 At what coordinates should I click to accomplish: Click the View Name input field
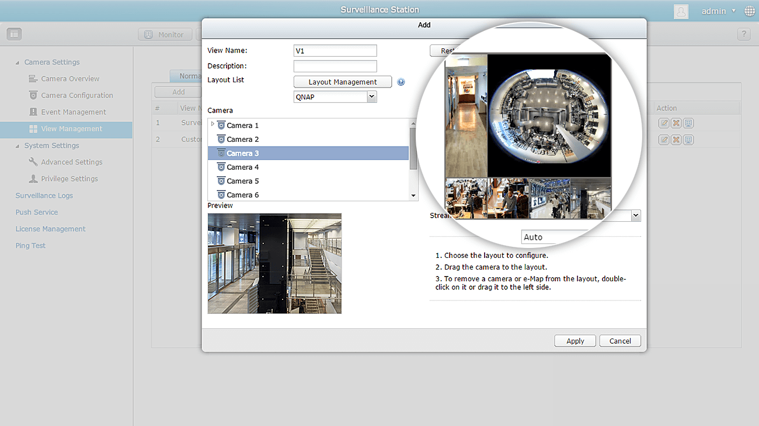335,51
